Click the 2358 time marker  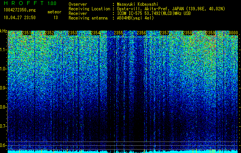[x=187, y=33]
